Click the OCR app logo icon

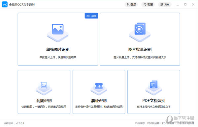tap(5, 4)
